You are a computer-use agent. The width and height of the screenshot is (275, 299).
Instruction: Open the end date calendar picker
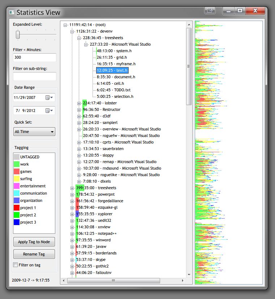(50, 111)
